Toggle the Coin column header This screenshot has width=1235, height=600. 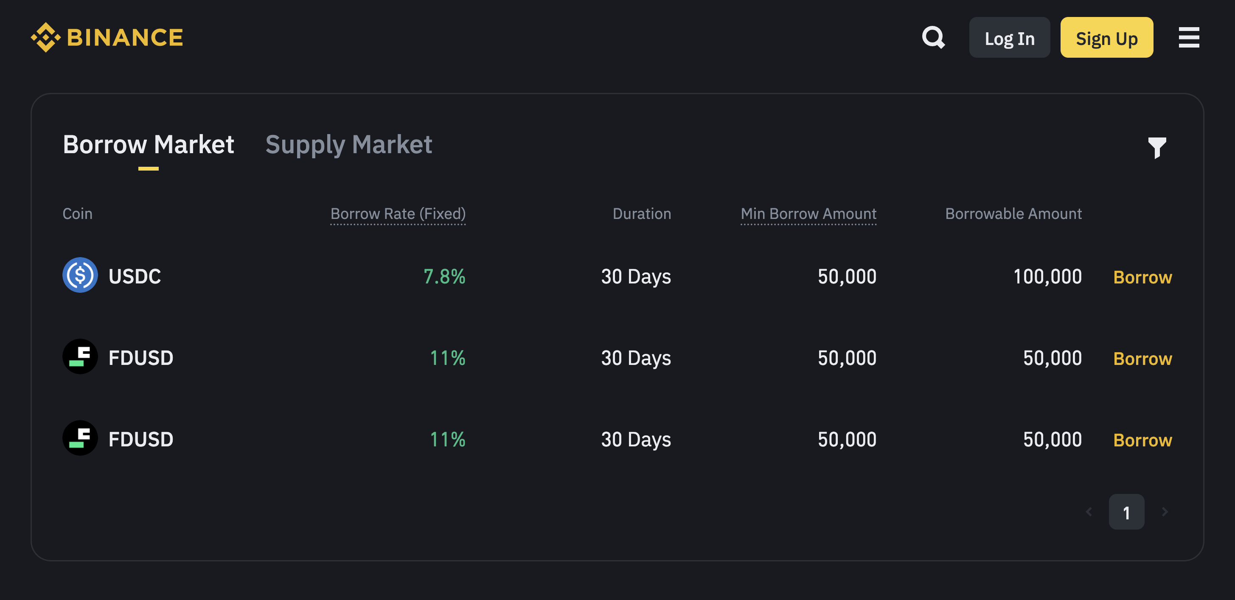coord(77,214)
